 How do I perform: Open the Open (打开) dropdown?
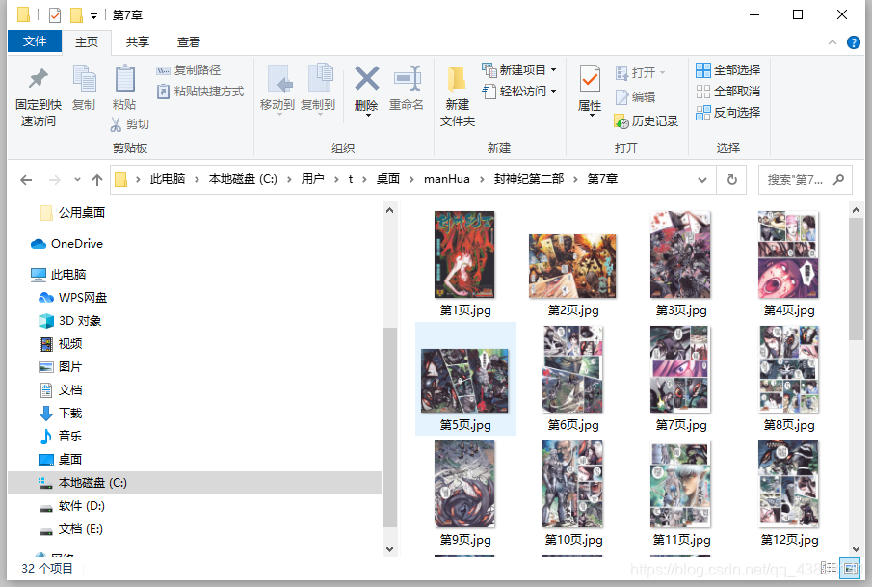pos(640,73)
